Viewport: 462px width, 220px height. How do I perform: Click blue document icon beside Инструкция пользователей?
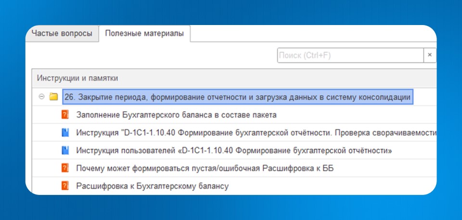pos(65,150)
